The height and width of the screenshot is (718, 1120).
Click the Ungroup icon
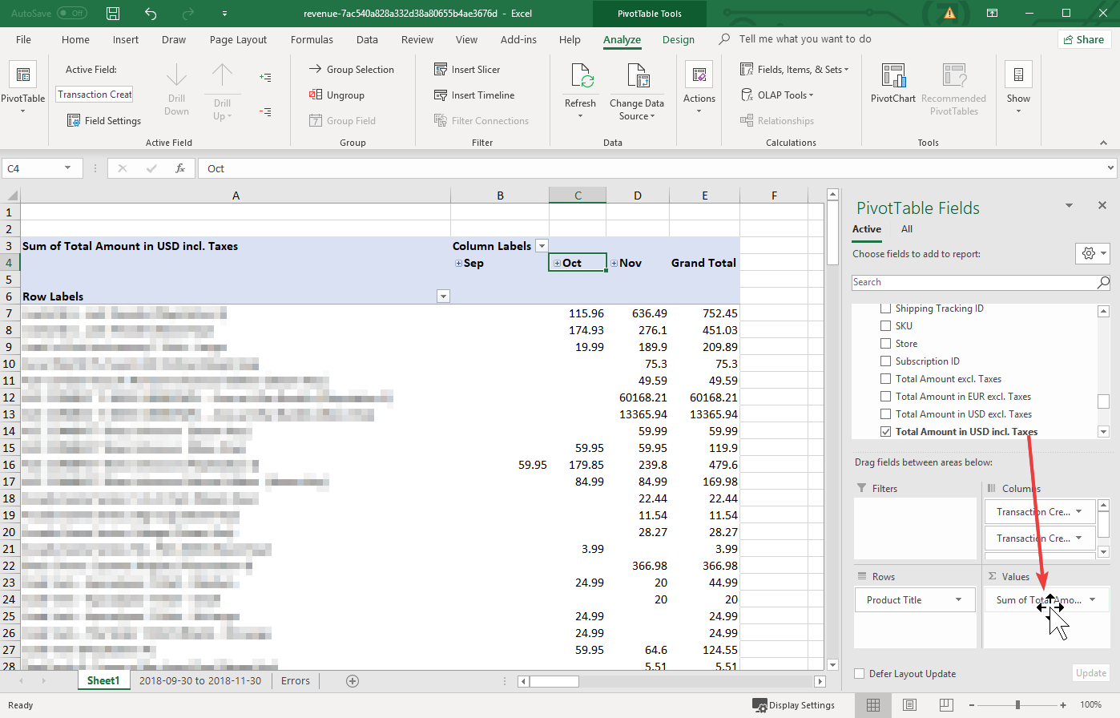point(316,95)
